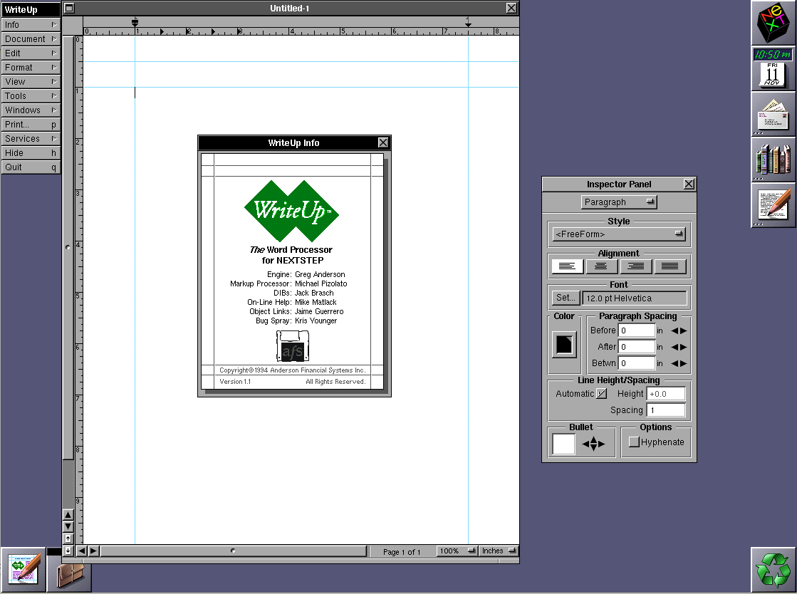Expand the Format submenu
This screenshot has width=797, height=594.
[31, 67]
